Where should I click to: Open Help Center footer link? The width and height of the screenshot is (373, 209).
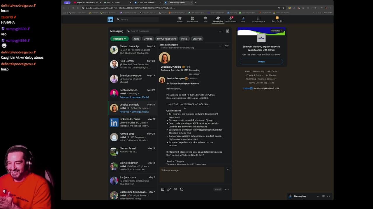[272, 71]
